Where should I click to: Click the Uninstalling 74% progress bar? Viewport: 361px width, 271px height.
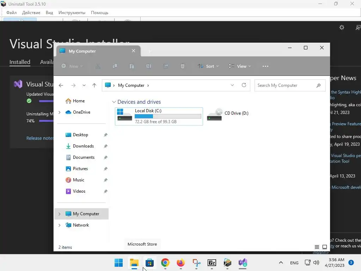[x=46, y=121]
